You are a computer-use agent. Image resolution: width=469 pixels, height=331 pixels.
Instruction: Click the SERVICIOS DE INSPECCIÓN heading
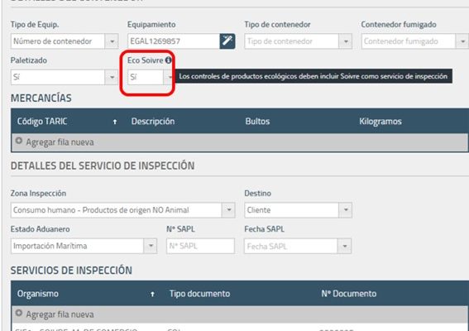(71, 271)
